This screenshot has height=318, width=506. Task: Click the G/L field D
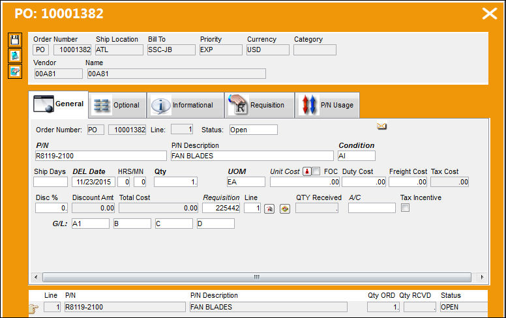216,224
